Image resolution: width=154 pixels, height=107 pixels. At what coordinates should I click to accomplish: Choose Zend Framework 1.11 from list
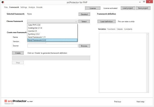[x=52, y=37]
